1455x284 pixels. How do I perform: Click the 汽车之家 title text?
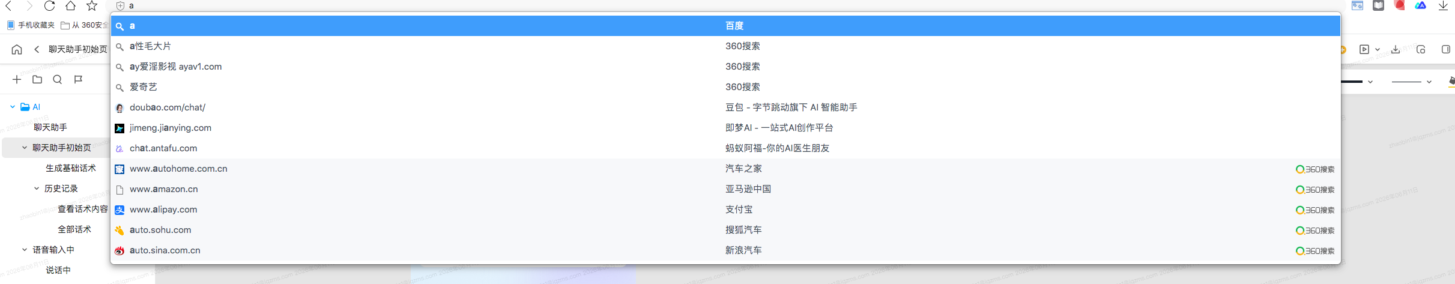[743, 169]
